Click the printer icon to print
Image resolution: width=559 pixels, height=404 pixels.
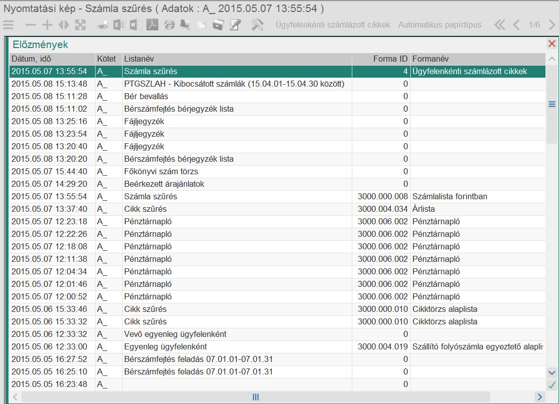coord(103,25)
